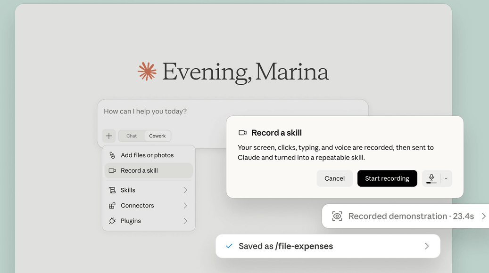489x273 pixels.
Task: Open Saved as /file-expenses card
Action: tap(328, 246)
